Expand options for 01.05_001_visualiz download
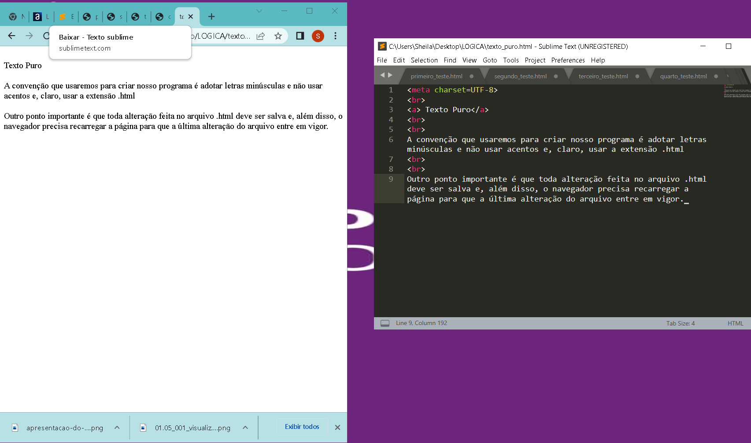The width and height of the screenshot is (751, 443). click(245, 428)
